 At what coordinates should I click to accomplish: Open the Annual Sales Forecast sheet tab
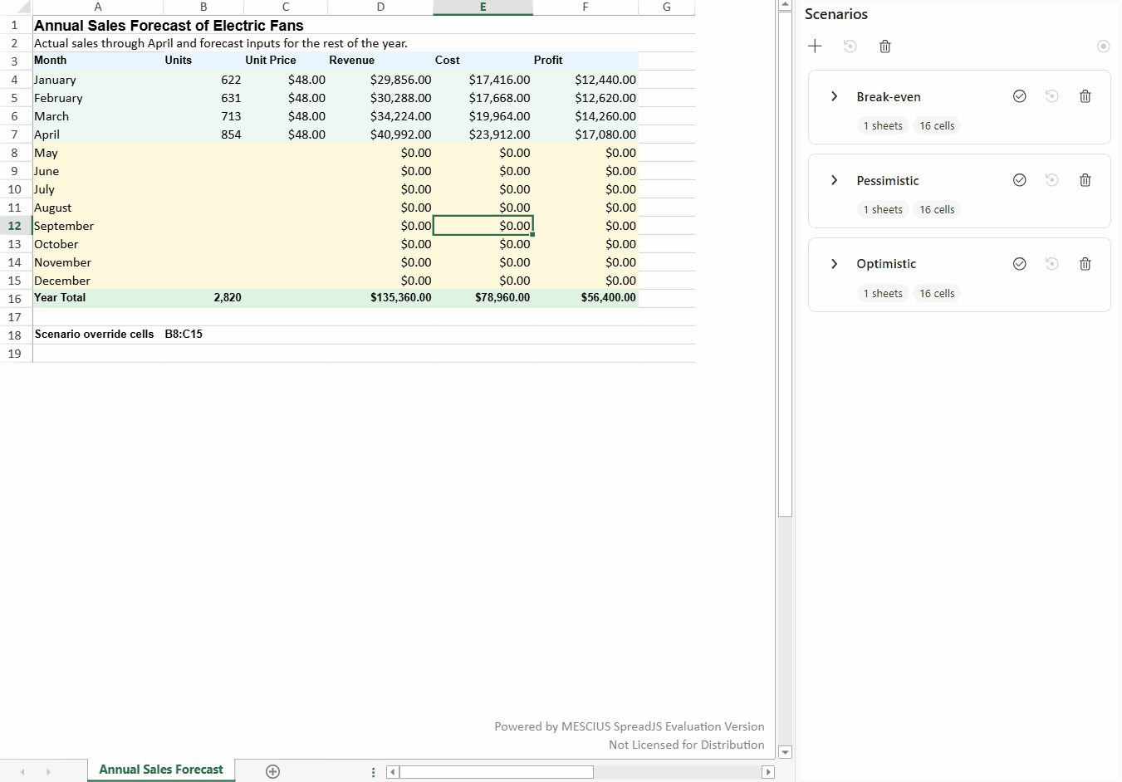[161, 770]
